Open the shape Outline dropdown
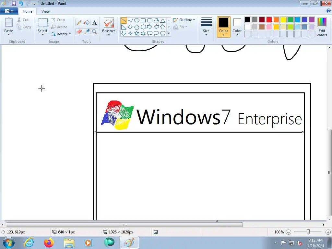The image size is (332, 249). click(184, 20)
